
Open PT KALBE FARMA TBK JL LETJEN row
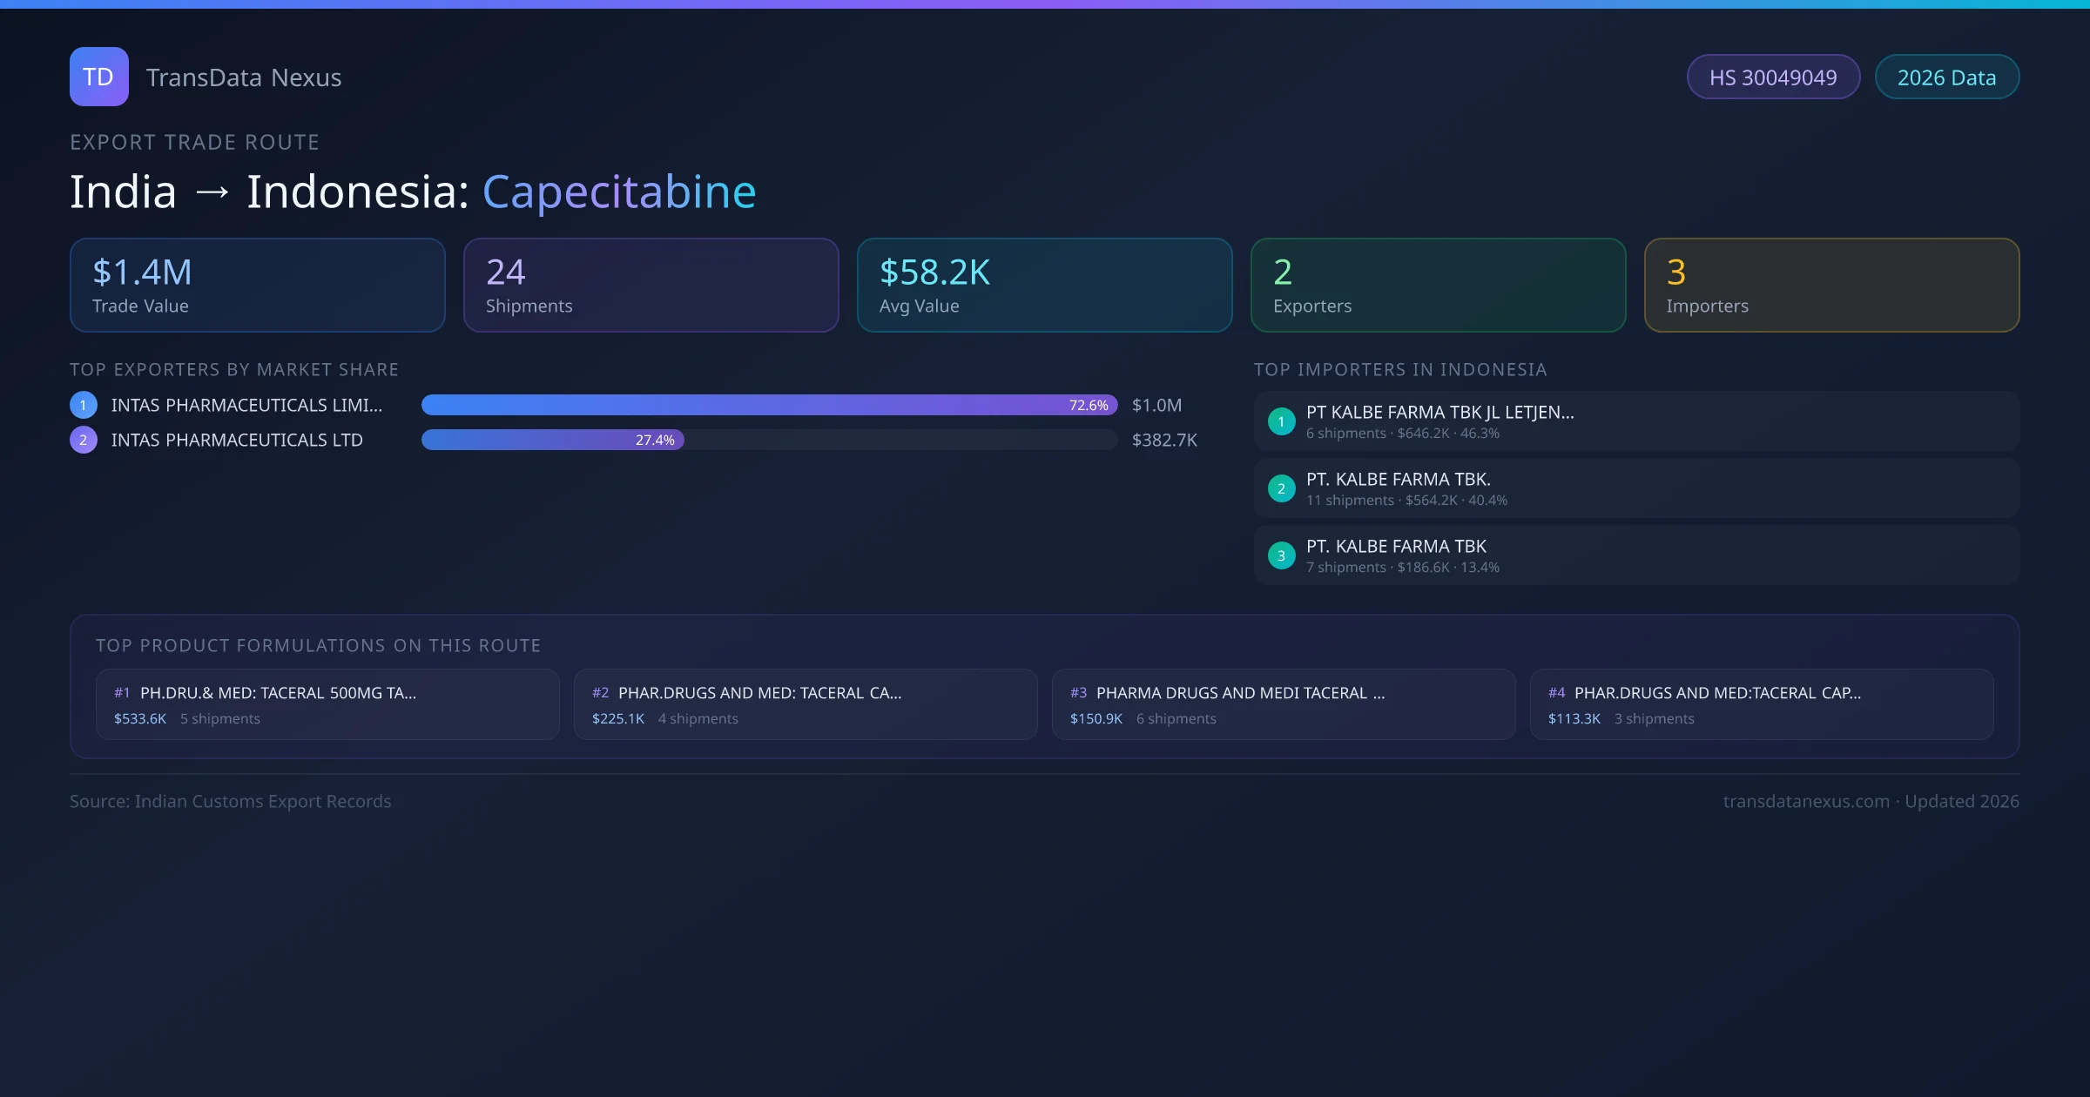[x=1636, y=421]
